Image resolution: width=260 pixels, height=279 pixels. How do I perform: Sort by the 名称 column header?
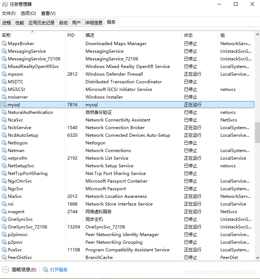coord(32,35)
